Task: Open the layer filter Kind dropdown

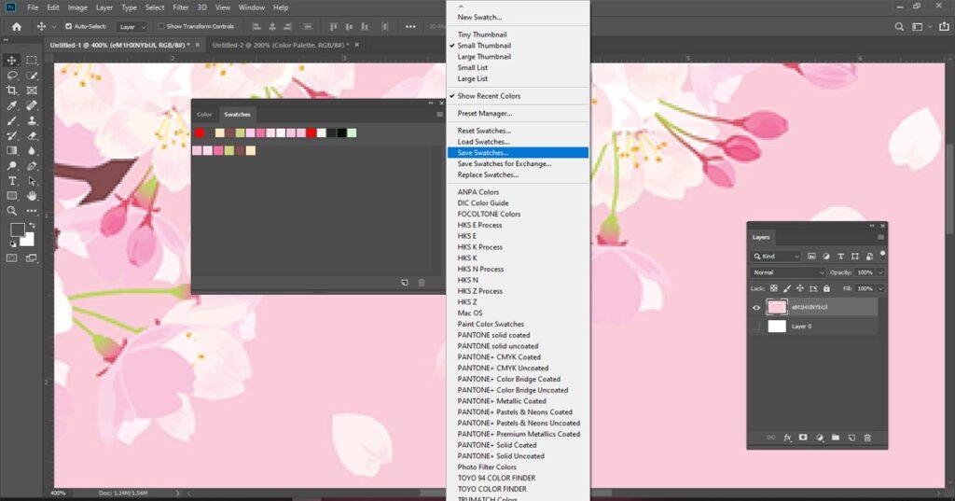Action: pos(777,257)
